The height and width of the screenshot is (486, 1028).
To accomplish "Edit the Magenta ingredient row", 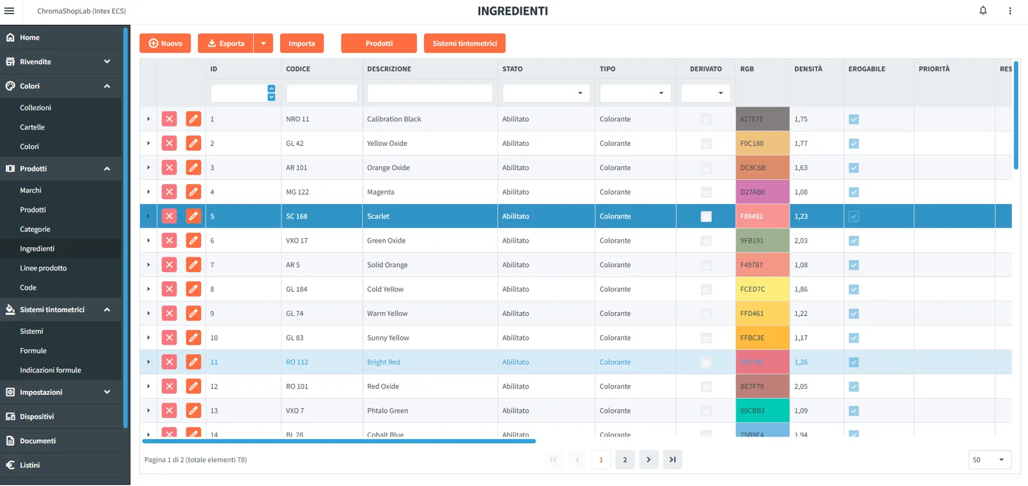I will (193, 192).
